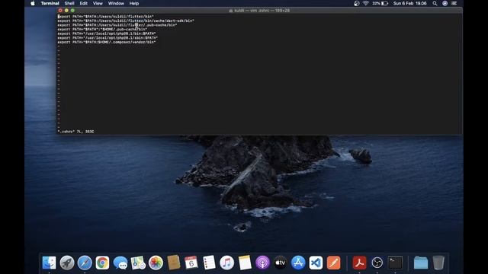
Task: Open OBS Studio in the Dock
Action: click(377, 263)
